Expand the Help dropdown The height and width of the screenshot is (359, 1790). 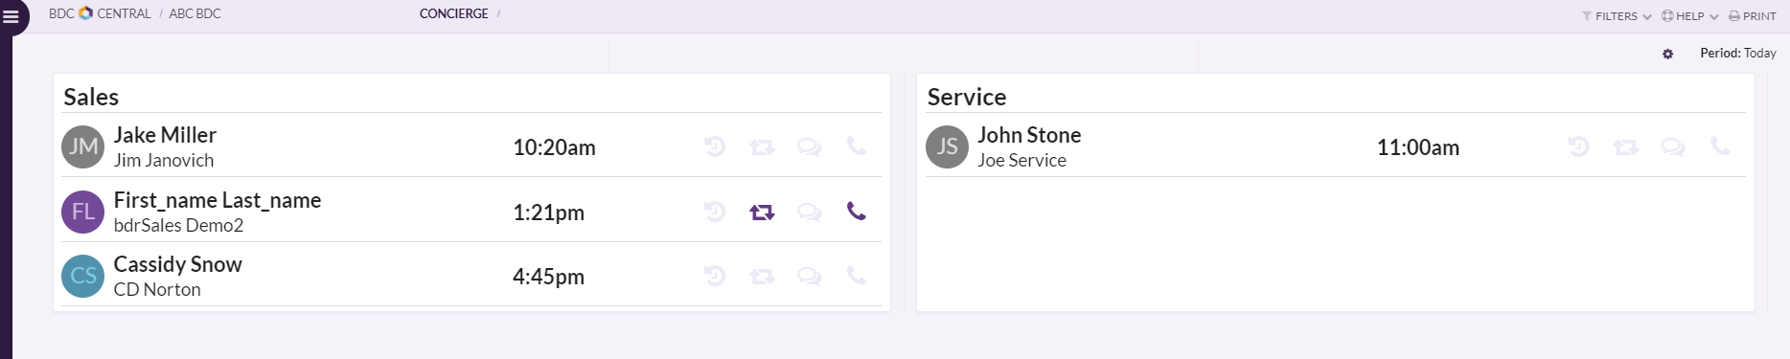coord(1689,16)
